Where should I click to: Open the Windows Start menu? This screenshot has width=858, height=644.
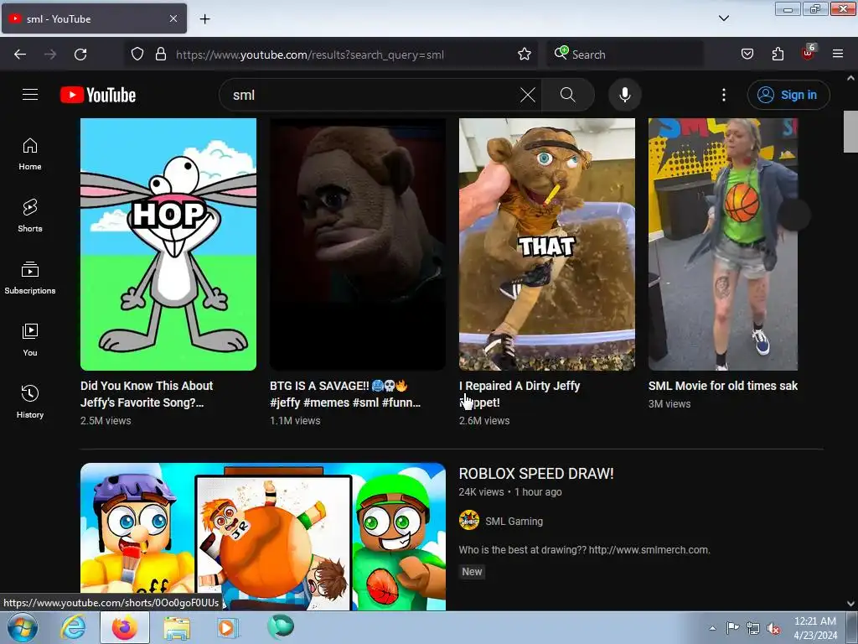22,627
